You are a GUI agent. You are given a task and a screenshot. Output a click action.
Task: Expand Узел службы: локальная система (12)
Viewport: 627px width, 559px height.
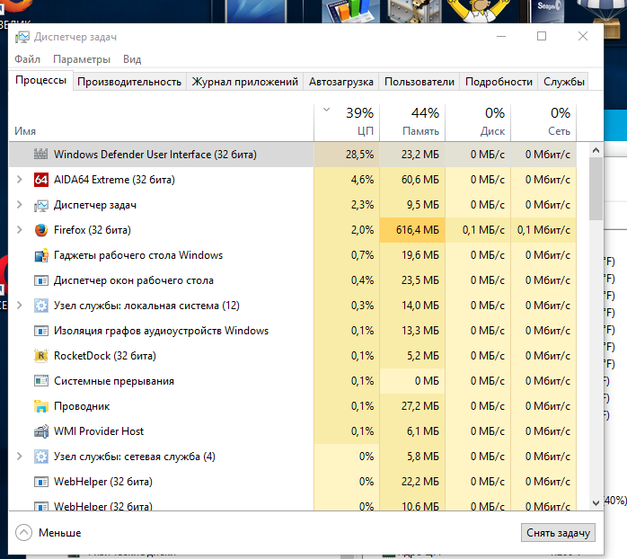19,306
